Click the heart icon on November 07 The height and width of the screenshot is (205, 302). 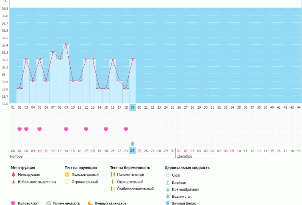(19, 129)
